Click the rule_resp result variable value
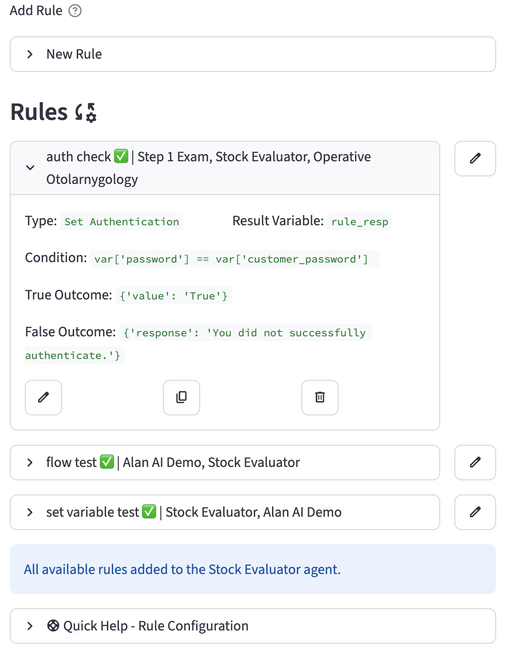This screenshot has height=654, width=505. [359, 222]
